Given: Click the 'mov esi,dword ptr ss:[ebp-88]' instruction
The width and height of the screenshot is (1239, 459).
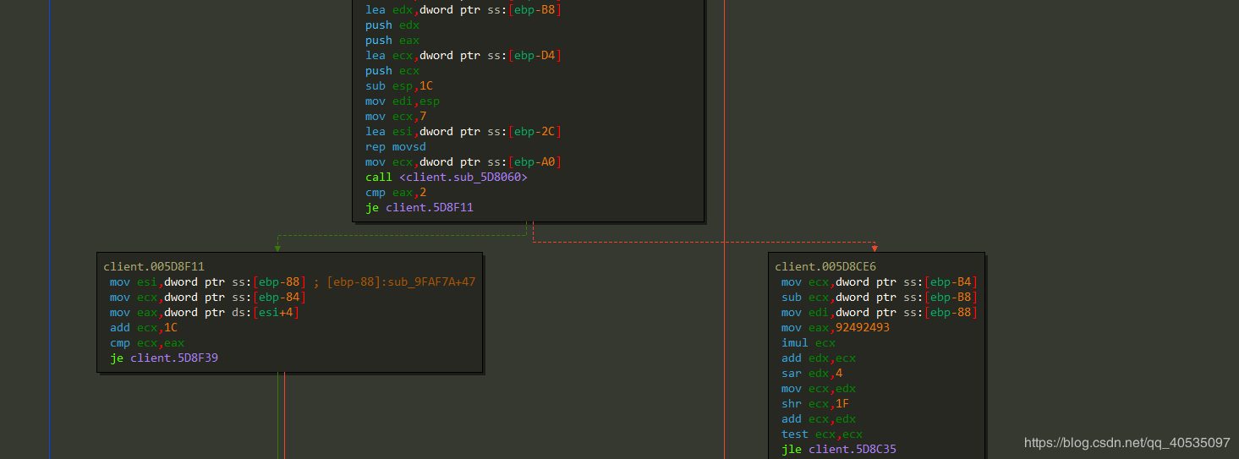Looking at the screenshot, I should 208,282.
